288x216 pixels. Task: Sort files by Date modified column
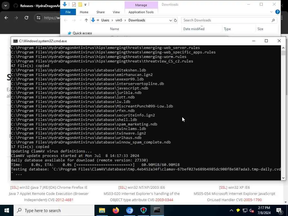[194, 29]
